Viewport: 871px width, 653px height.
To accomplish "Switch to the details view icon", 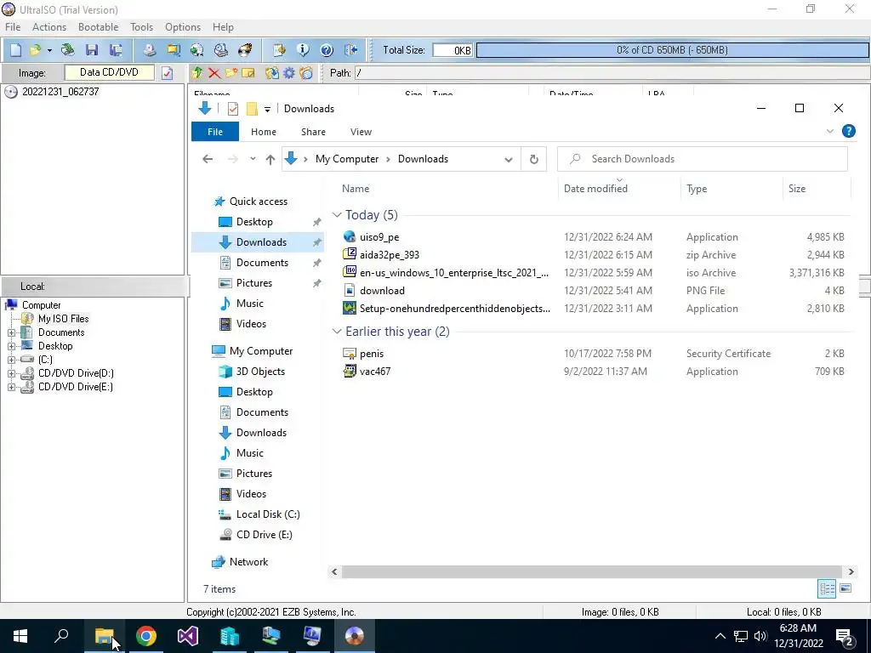I will pos(827,588).
